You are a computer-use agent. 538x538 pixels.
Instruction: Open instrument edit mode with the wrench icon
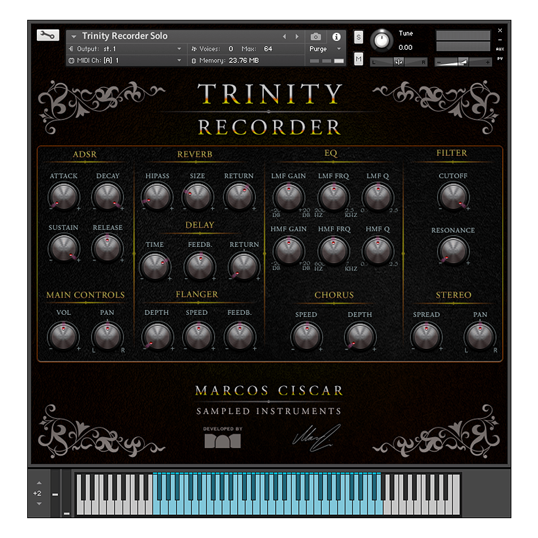(x=48, y=35)
